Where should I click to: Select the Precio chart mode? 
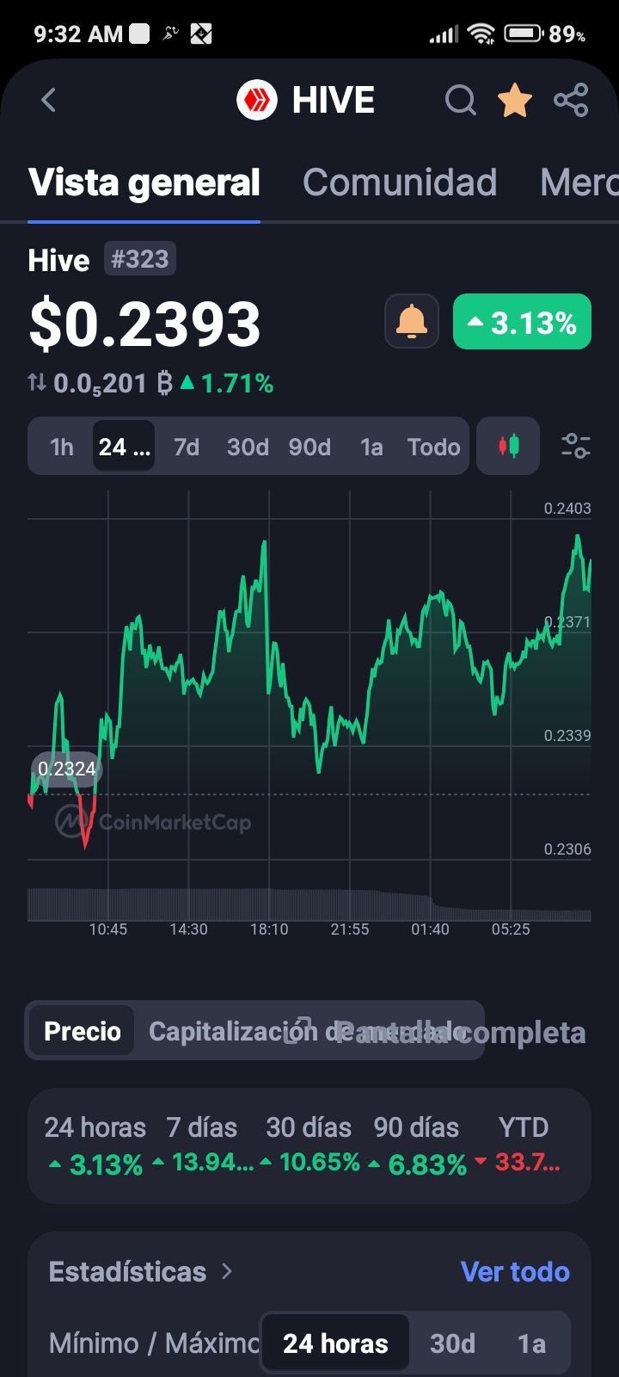[x=83, y=1031]
